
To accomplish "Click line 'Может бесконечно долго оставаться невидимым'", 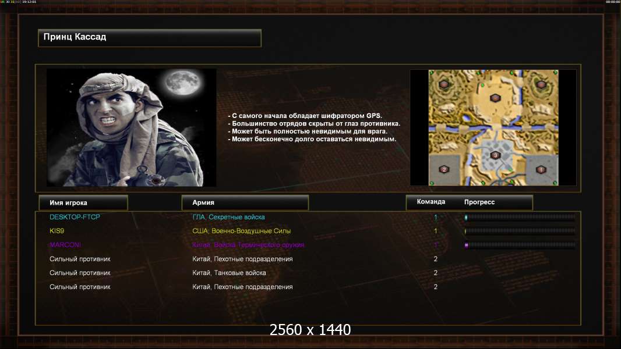I will (x=312, y=139).
